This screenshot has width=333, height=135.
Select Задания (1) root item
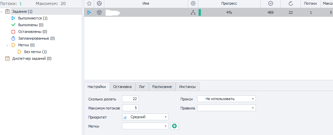click(x=22, y=11)
